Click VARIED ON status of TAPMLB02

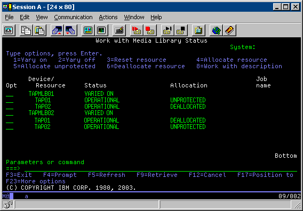(x=99, y=113)
